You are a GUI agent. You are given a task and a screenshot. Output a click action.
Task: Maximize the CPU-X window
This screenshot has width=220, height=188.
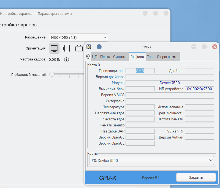pos(204,47)
